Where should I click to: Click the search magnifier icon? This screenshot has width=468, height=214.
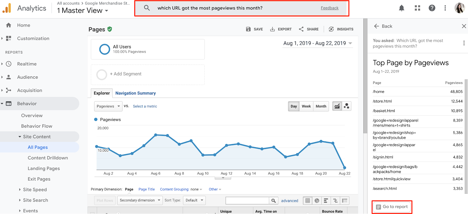click(x=147, y=8)
